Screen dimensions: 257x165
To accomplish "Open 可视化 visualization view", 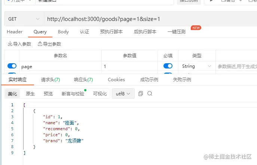I will (100, 94).
